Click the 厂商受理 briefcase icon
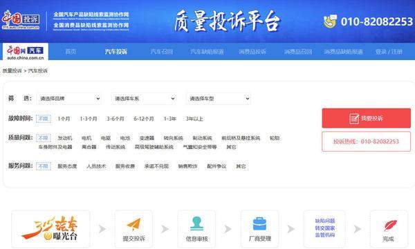Screen dimensions: 415x249 [259, 224]
